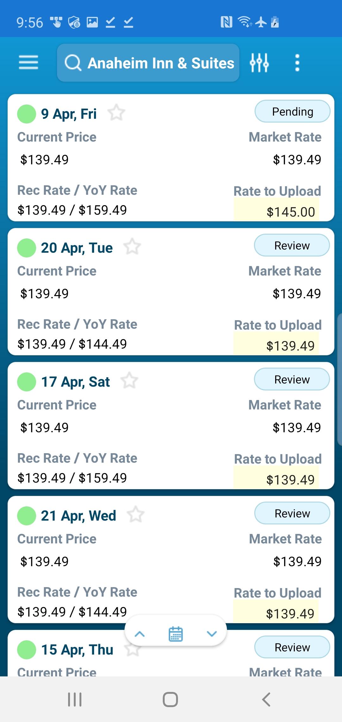
Task: Open the calendar date picker icon
Action: pos(176,634)
